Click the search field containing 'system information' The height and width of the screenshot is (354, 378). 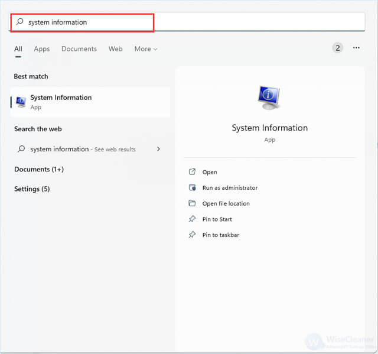pos(188,22)
